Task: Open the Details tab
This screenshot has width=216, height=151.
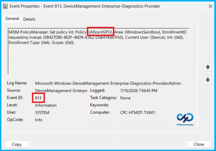Action: coord(29,19)
